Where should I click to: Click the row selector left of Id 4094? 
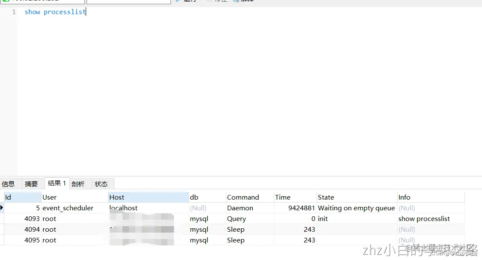tap(2, 229)
